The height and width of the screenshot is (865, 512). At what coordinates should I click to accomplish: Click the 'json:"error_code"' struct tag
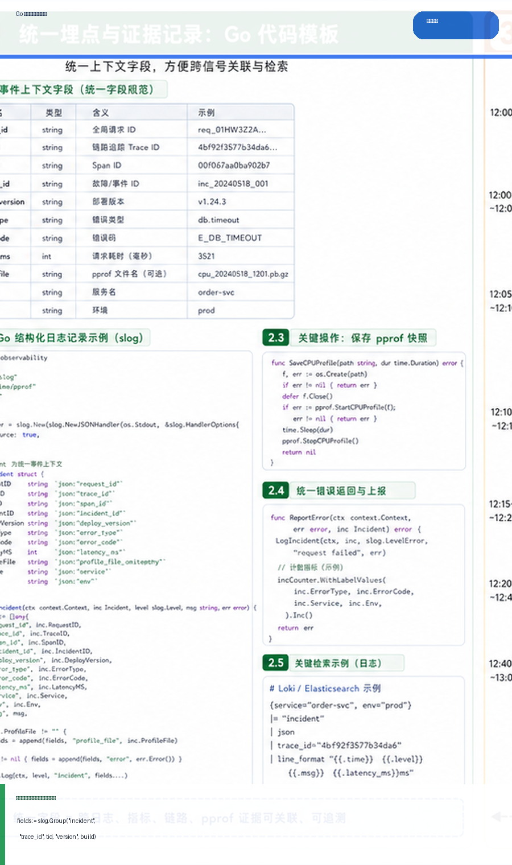click(x=89, y=542)
